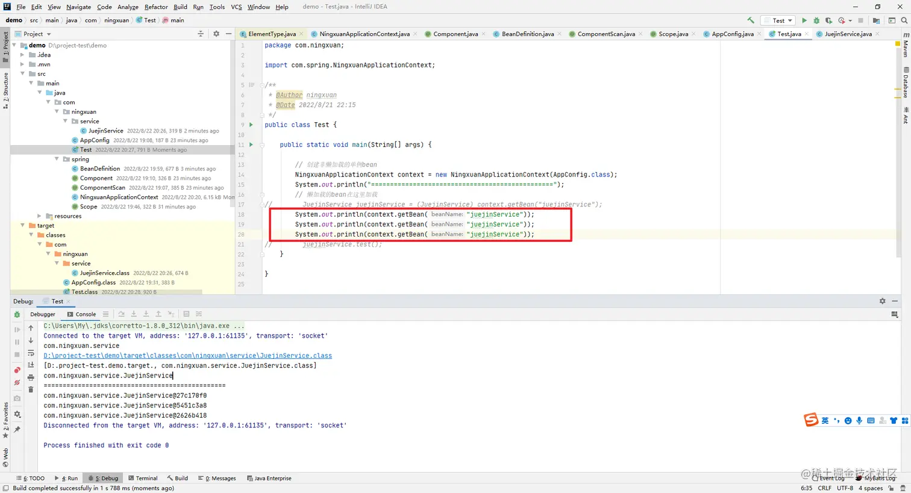This screenshot has height=493, width=911.
Task: Click the UTF-8 encoding in status bar
Action: point(845,488)
